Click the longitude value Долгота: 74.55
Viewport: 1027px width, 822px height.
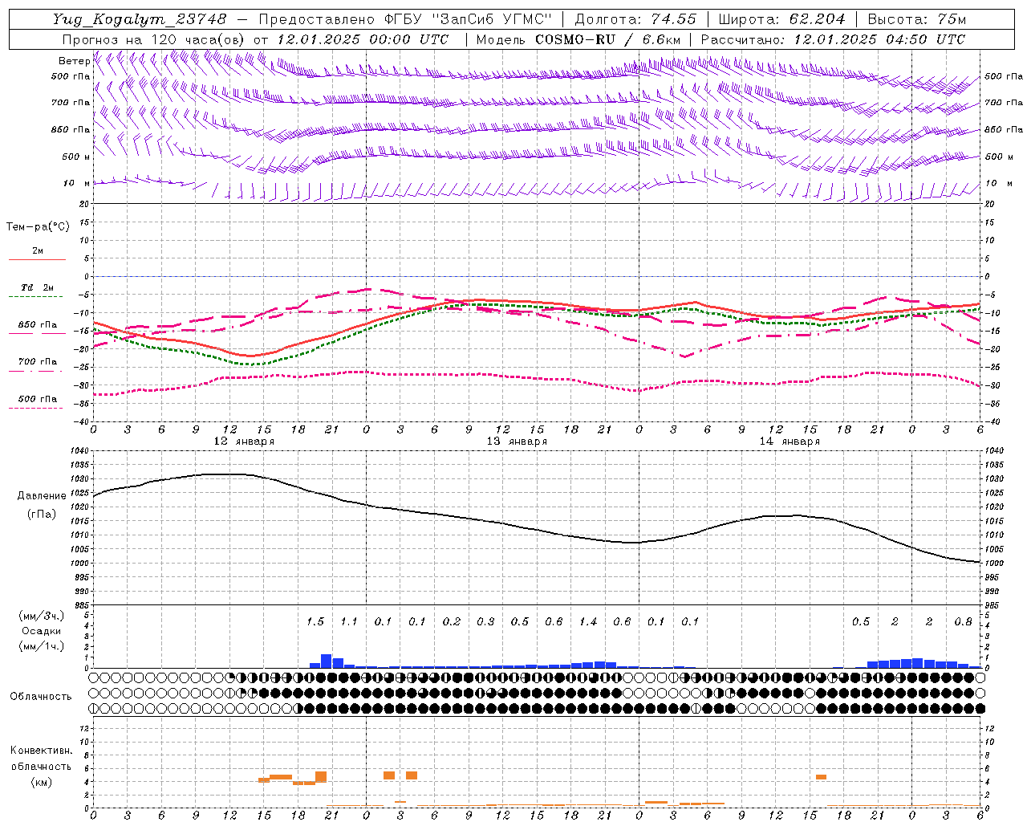coord(635,18)
